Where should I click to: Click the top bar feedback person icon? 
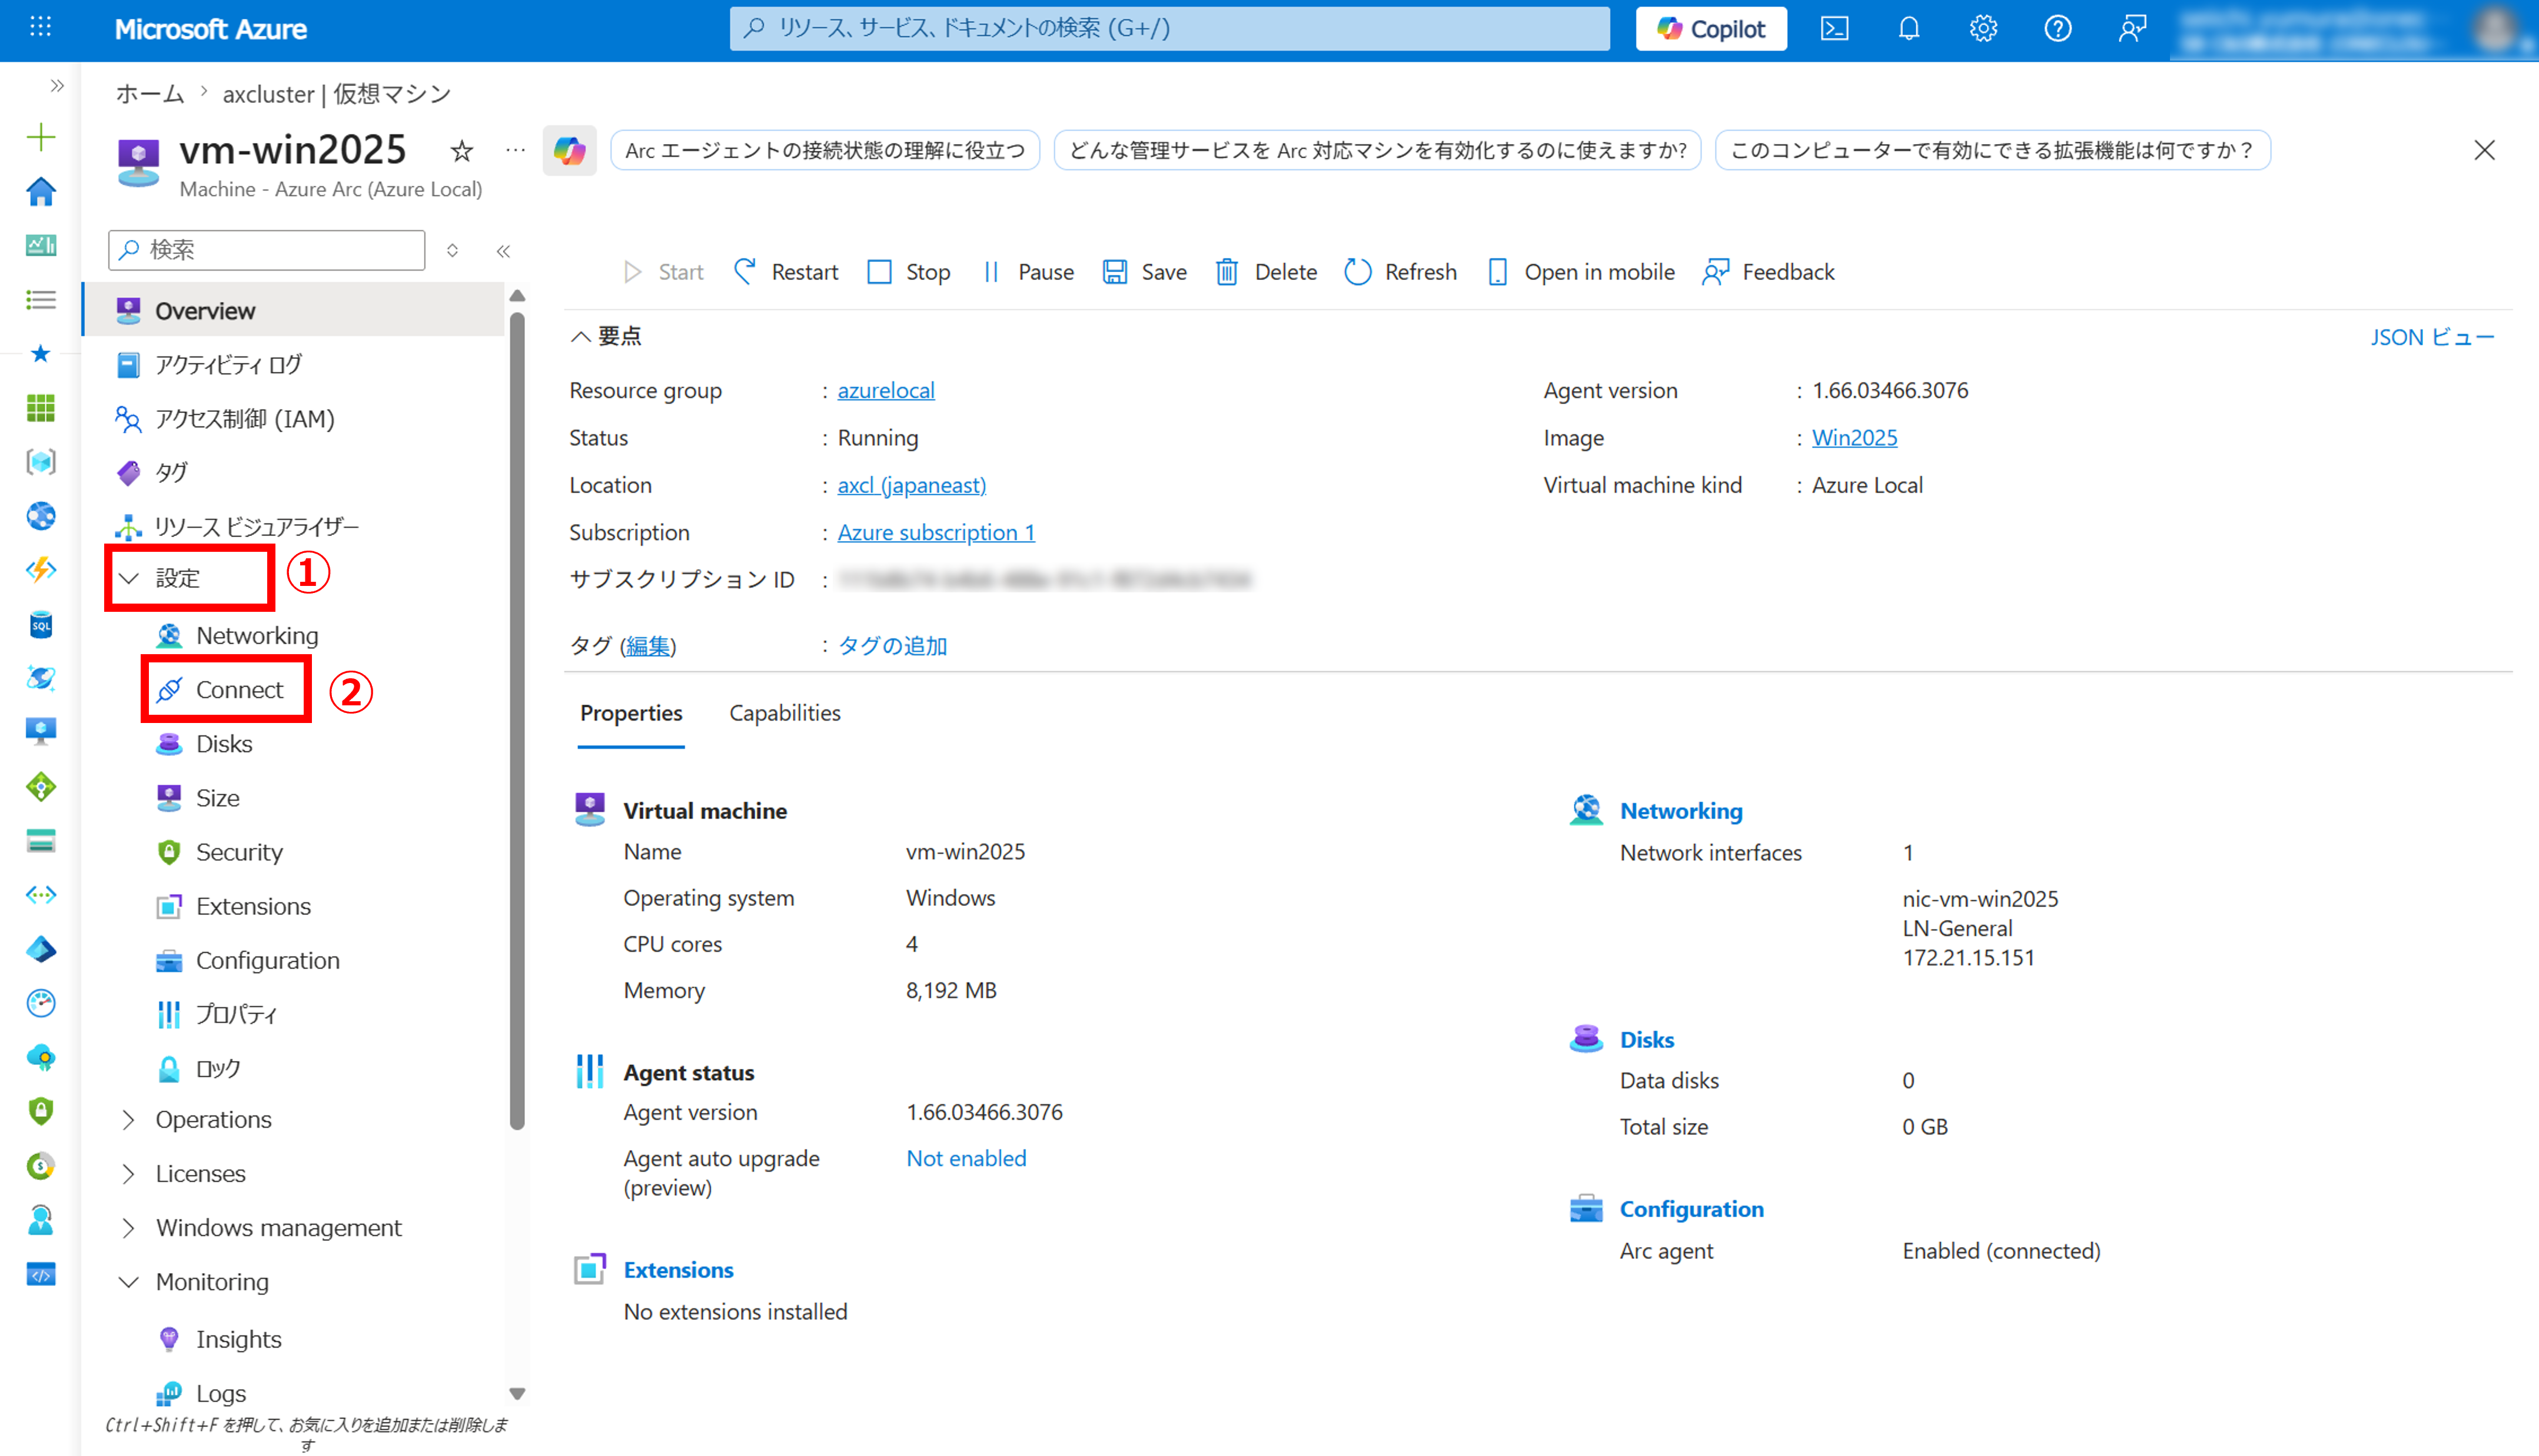(x=2132, y=28)
